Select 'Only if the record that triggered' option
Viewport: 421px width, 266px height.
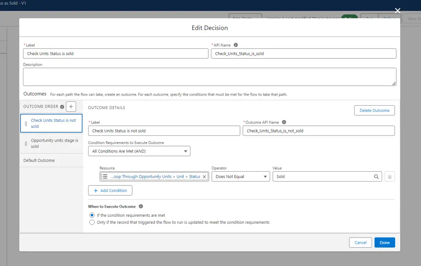coord(92,223)
